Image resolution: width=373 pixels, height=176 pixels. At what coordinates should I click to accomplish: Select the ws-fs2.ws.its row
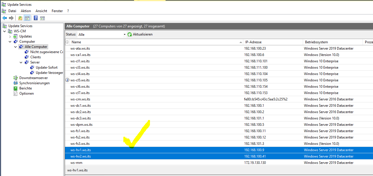tap(219, 137)
